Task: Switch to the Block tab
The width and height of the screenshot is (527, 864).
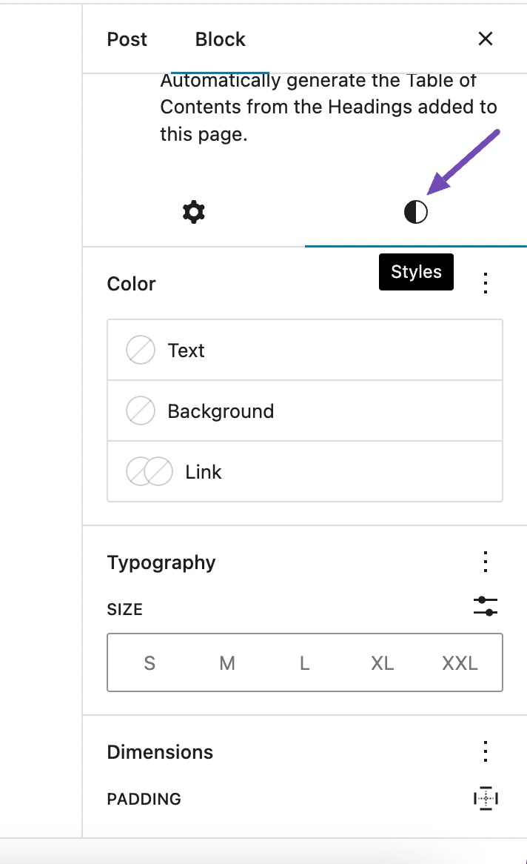Action: tap(219, 39)
